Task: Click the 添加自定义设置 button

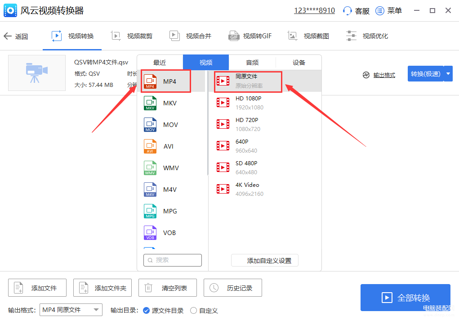Action: point(265,260)
